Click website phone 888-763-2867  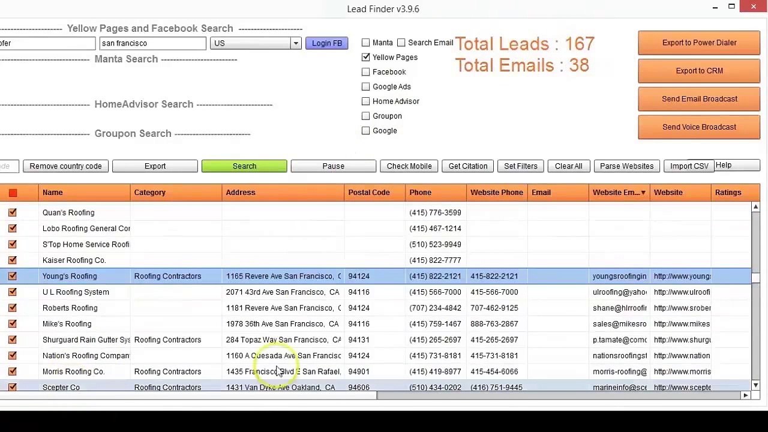tap(494, 324)
